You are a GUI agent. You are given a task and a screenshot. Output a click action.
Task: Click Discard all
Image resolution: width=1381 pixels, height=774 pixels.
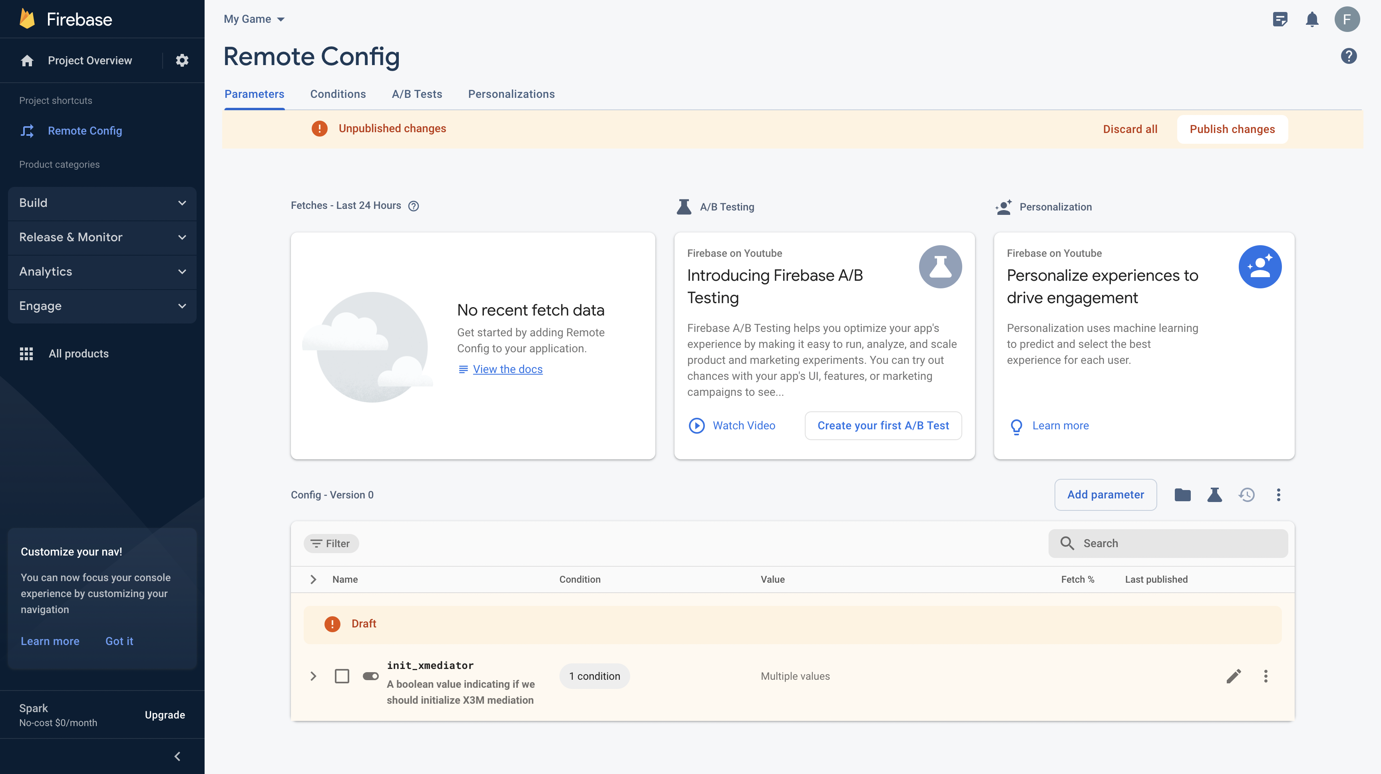pos(1130,129)
